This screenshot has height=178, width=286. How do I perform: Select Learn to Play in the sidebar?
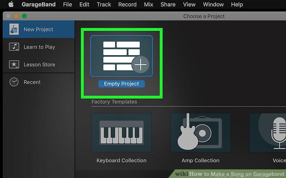pyautogui.click(x=38, y=47)
